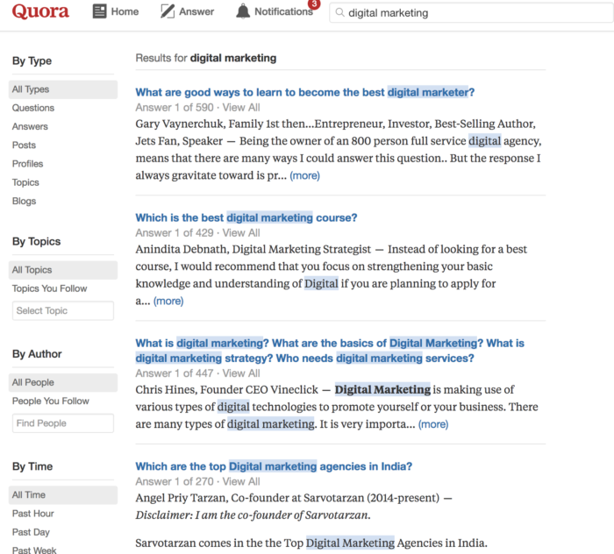Select the All Time filter

click(x=63, y=495)
